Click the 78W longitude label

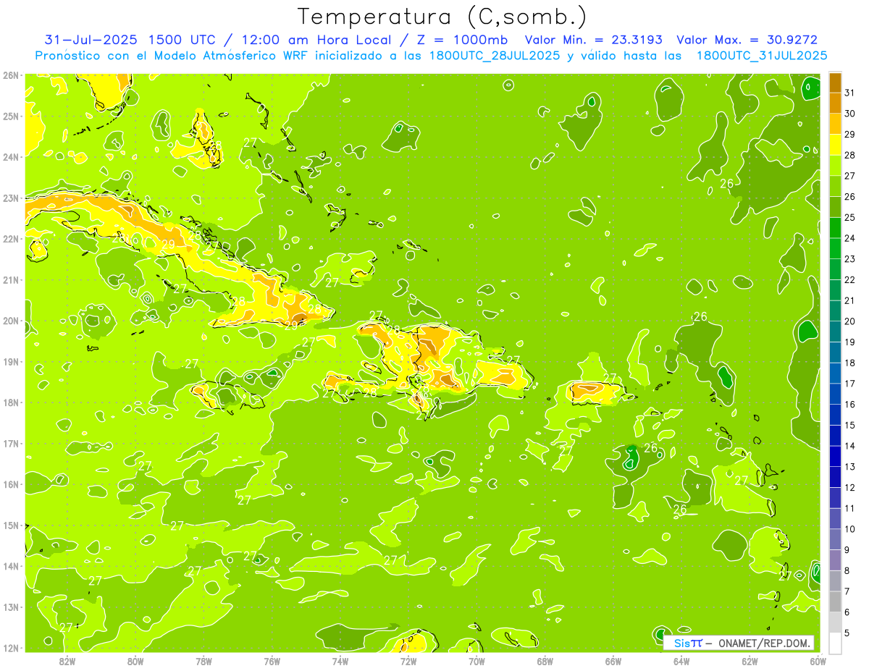203,661
